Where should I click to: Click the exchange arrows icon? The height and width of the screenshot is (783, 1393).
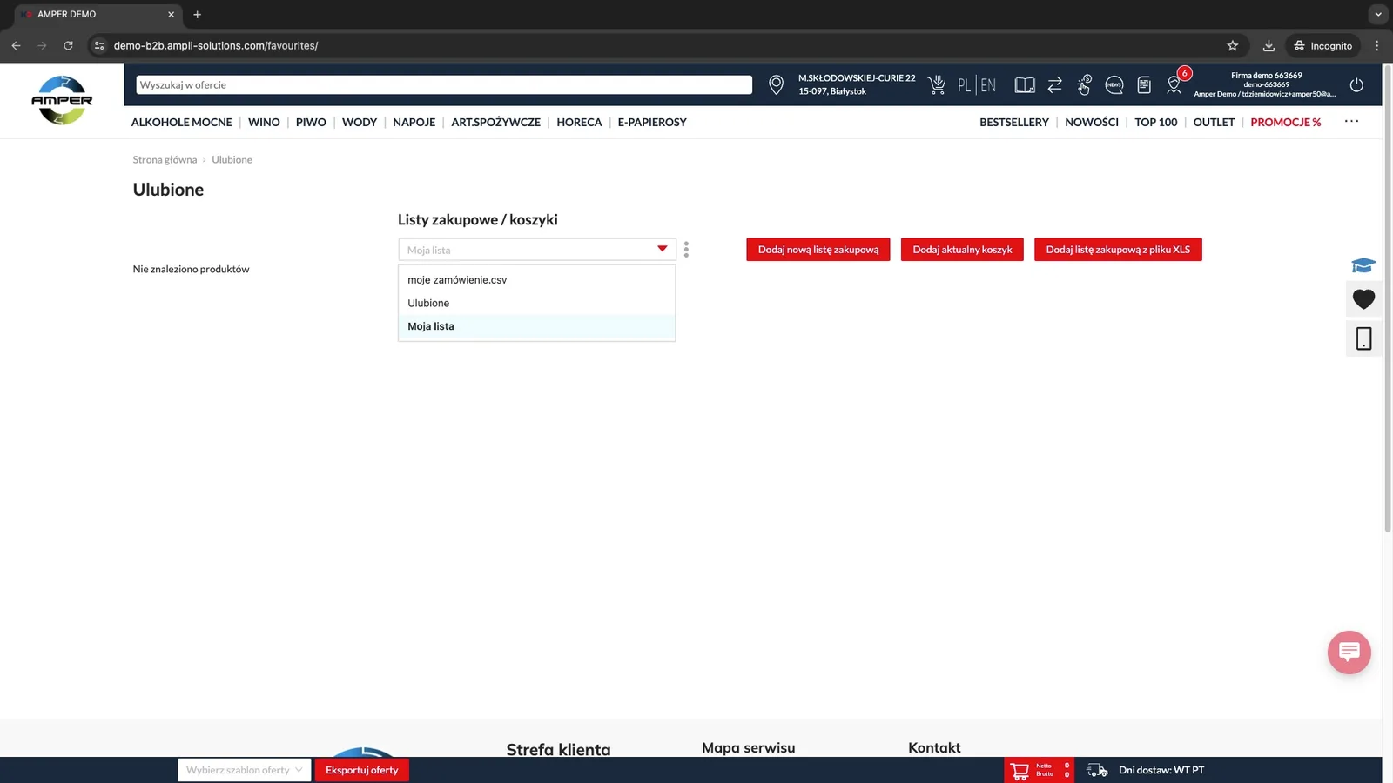pyautogui.click(x=1054, y=84)
